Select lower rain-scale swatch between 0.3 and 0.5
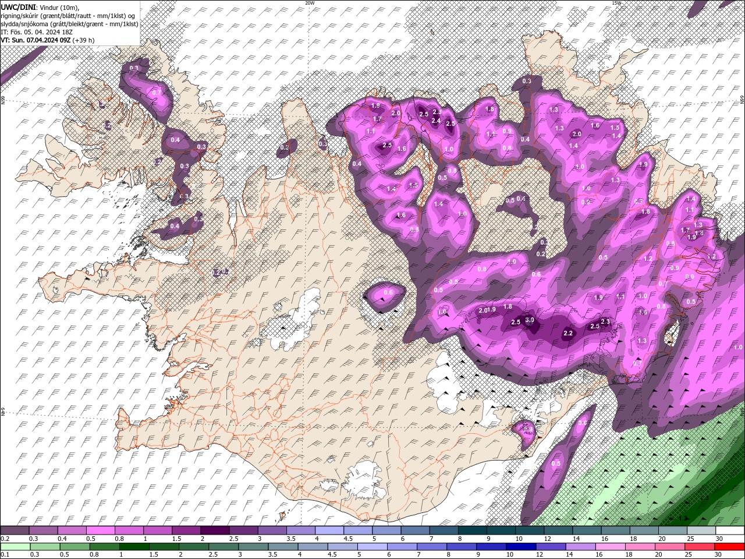 44,547
